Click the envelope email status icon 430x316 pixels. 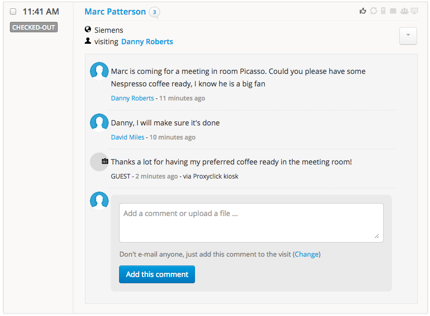[x=393, y=11]
